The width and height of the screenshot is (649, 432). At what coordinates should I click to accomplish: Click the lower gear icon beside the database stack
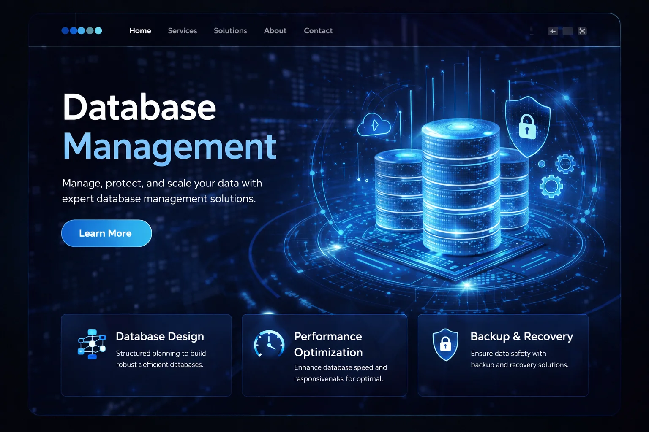(x=551, y=186)
